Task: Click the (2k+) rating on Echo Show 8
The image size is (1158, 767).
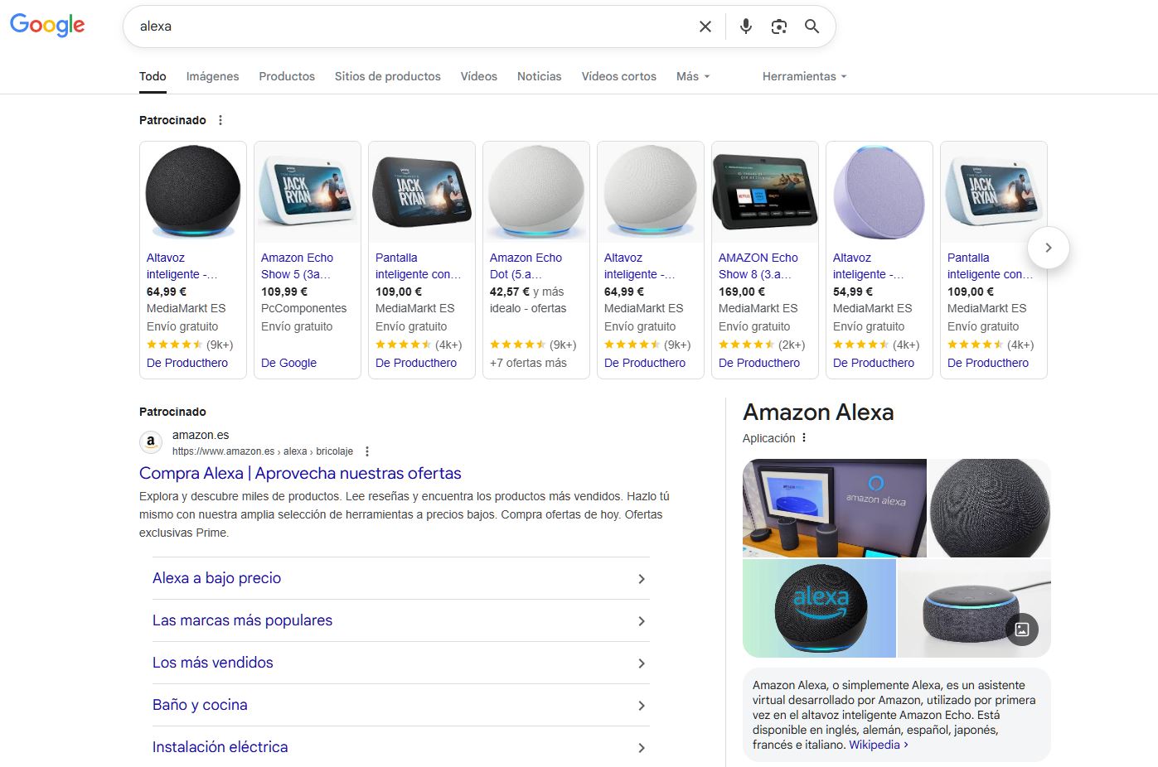Action: [792, 345]
